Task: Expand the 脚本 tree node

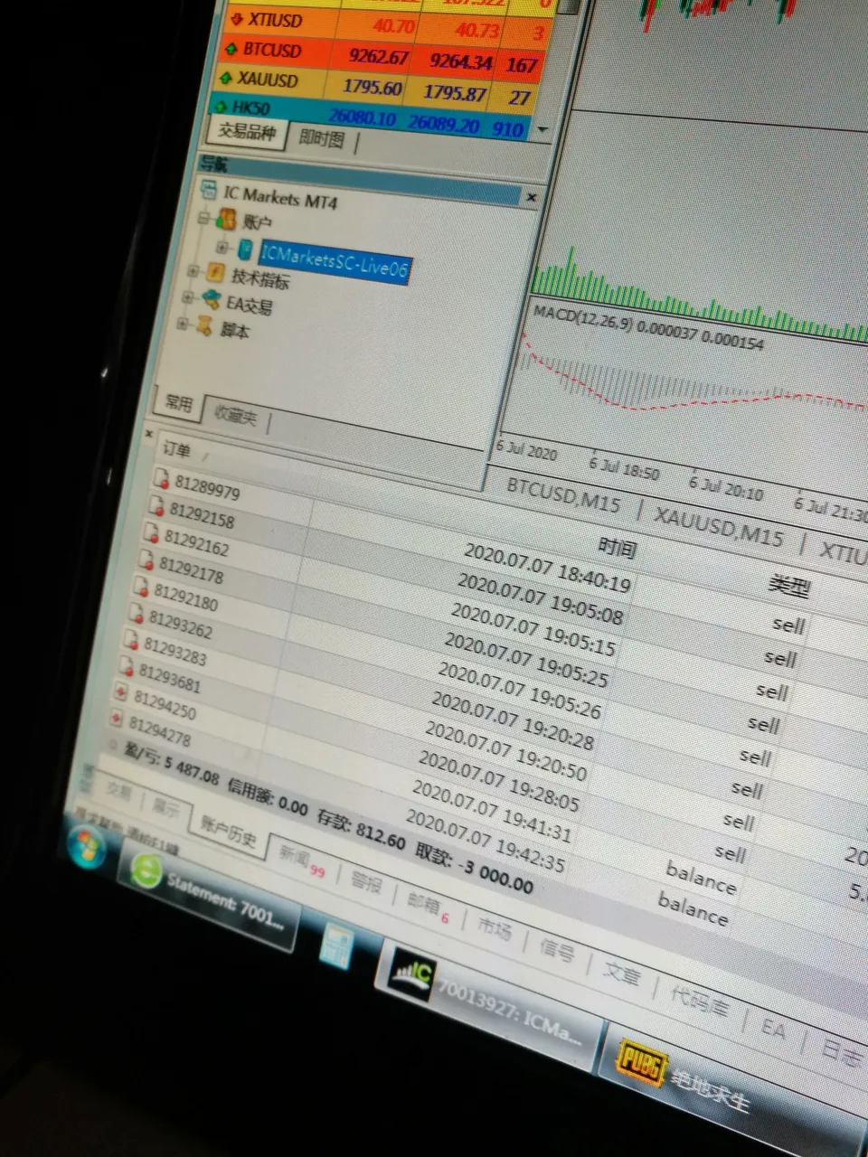Action: point(183,323)
